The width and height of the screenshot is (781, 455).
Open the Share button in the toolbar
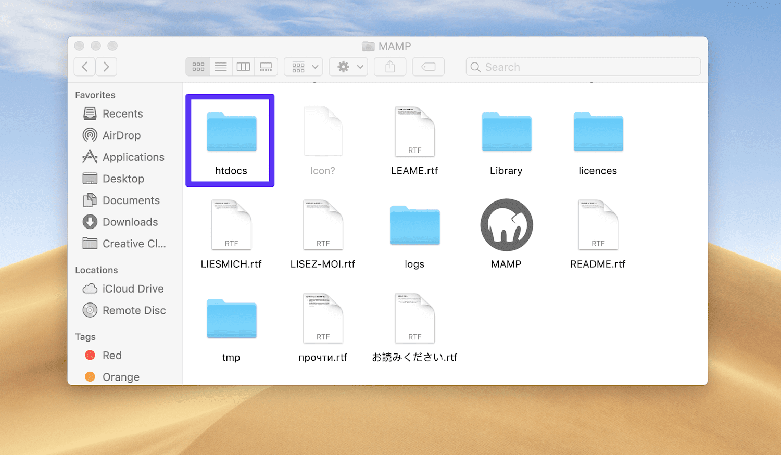(389, 66)
